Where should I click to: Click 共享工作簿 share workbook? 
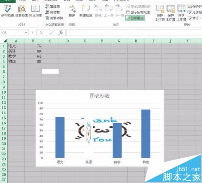[181, 13]
